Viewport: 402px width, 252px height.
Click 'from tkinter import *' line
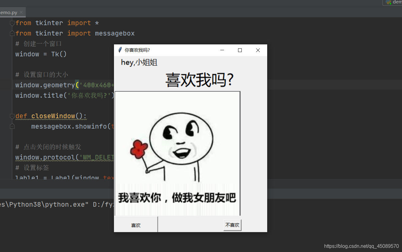pyautogui.click(x=57, y=23)
